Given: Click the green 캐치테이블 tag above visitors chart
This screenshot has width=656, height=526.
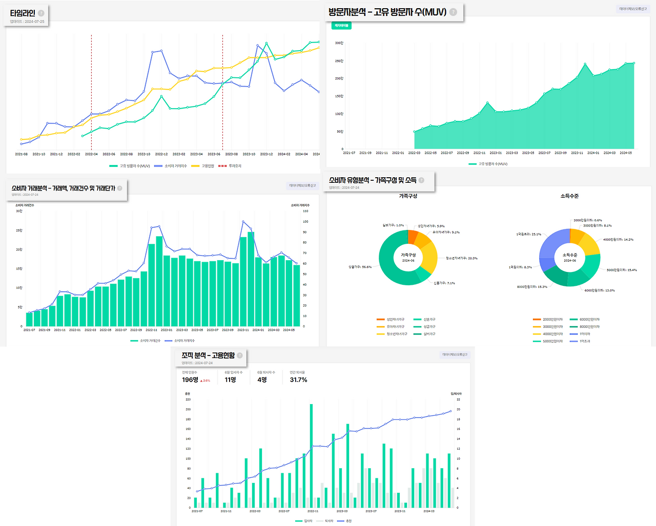Looking at the screenshot, I should click(x=341, y=26).
